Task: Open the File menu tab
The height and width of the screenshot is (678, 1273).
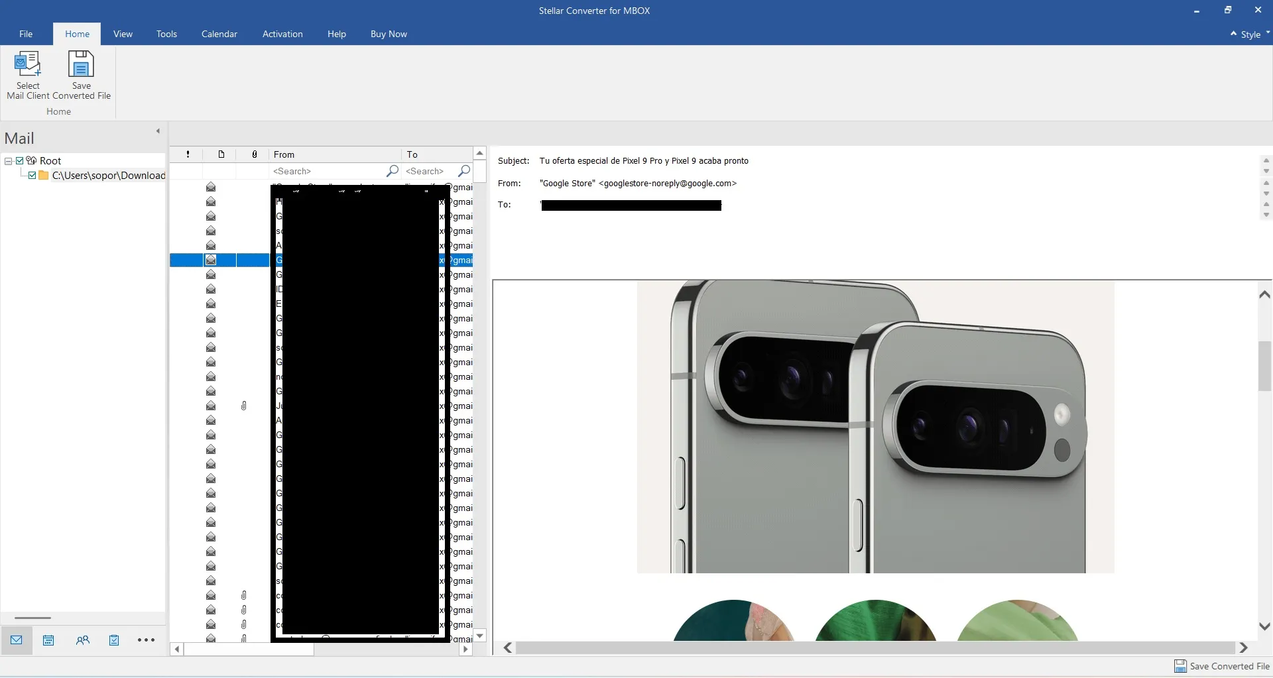Action: [26, 34]
